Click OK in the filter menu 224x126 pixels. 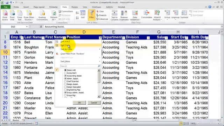[x=79, y=103]
